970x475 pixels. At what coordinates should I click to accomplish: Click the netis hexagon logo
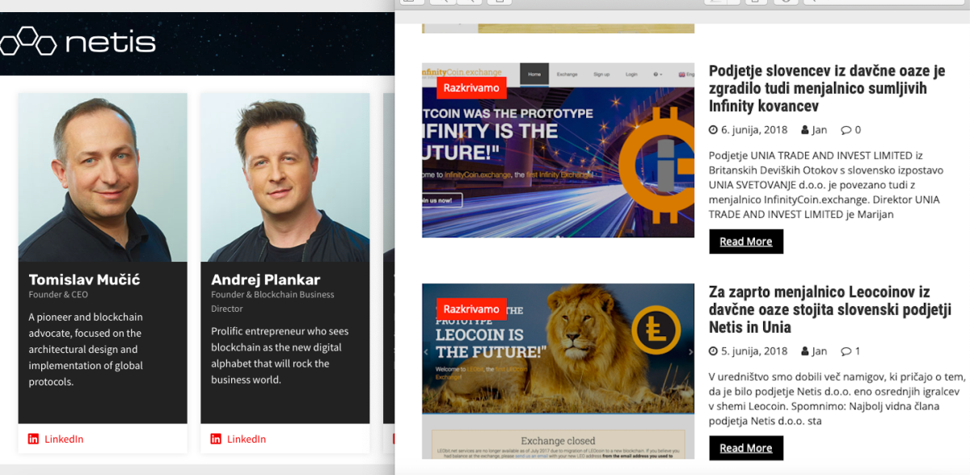(27, 41)
